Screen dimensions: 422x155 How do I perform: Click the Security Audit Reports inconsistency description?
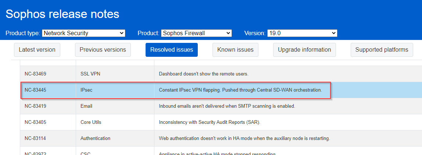(210, 122)
